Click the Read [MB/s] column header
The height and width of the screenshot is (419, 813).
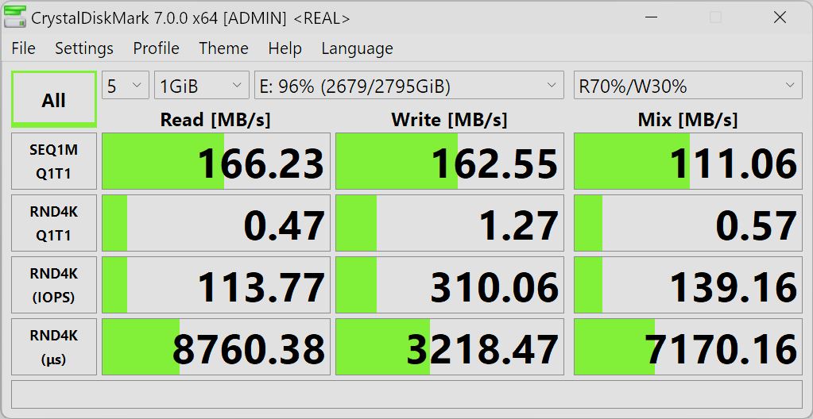[x=215, y=120]
